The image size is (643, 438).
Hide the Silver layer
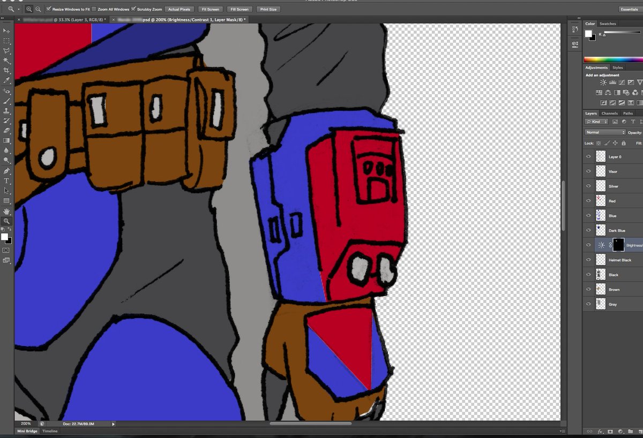point(588,186)
